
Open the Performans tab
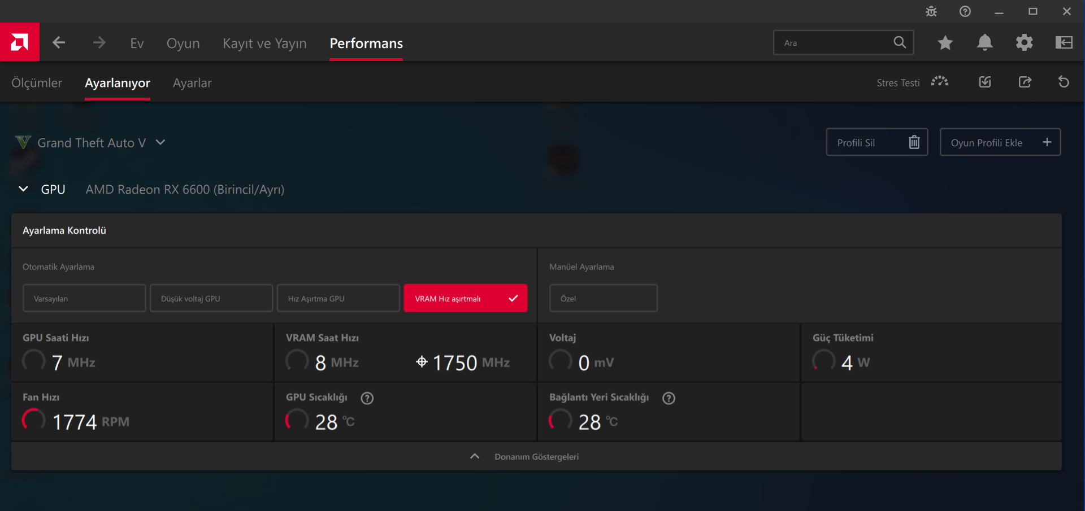pos(366,43)
